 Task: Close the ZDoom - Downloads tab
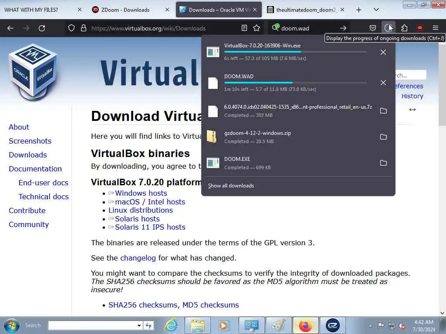pos(167,10)
